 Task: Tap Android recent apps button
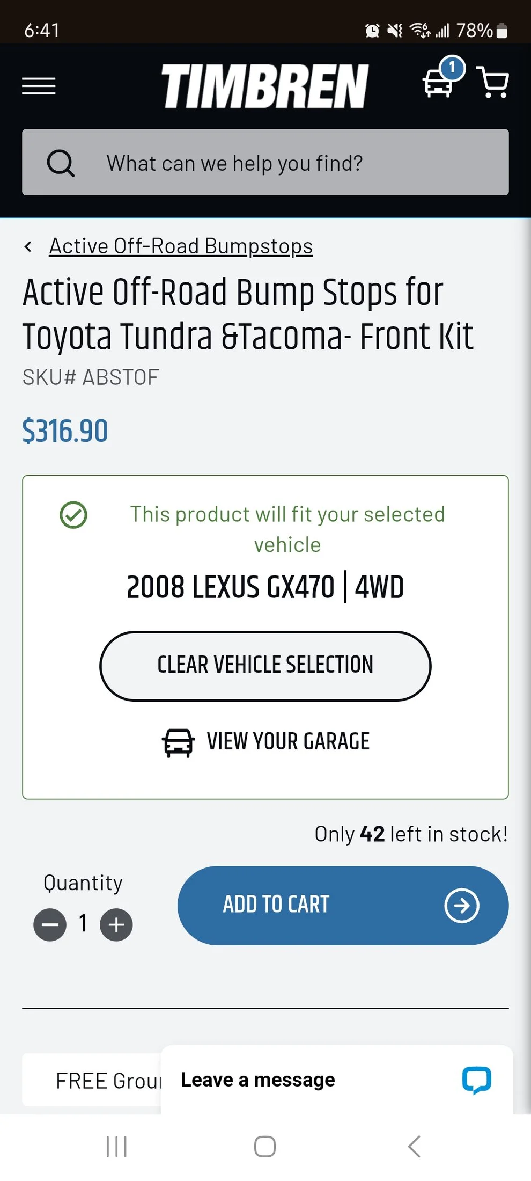click(x=116, y=1147)
